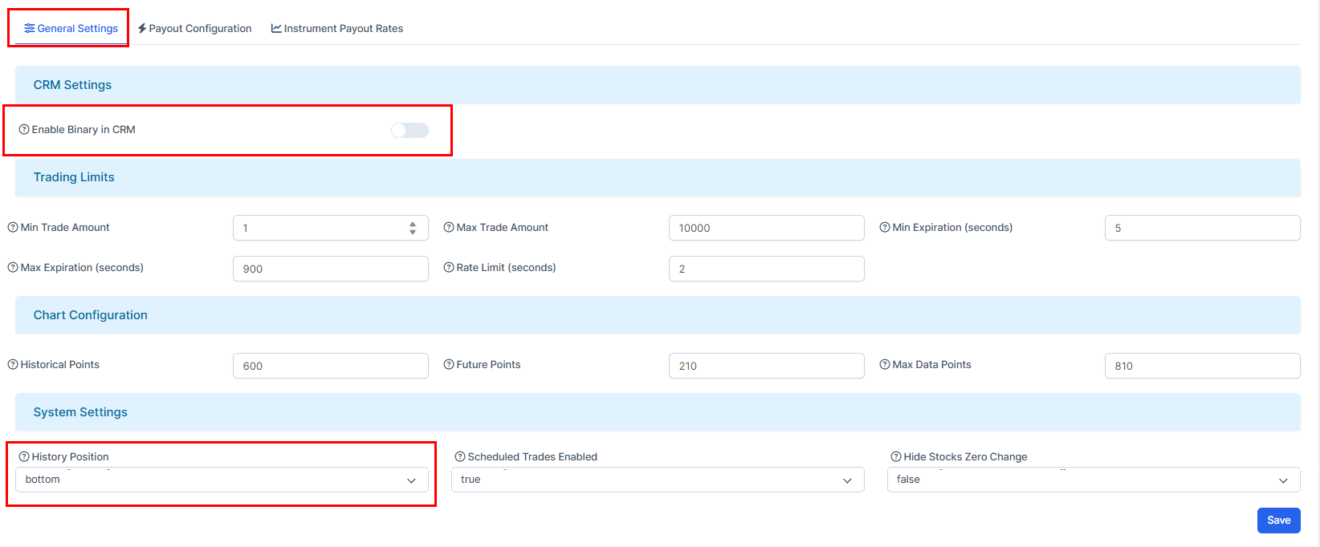Select the General Settings tab
1320x547 pixels.
pos(71,29)
